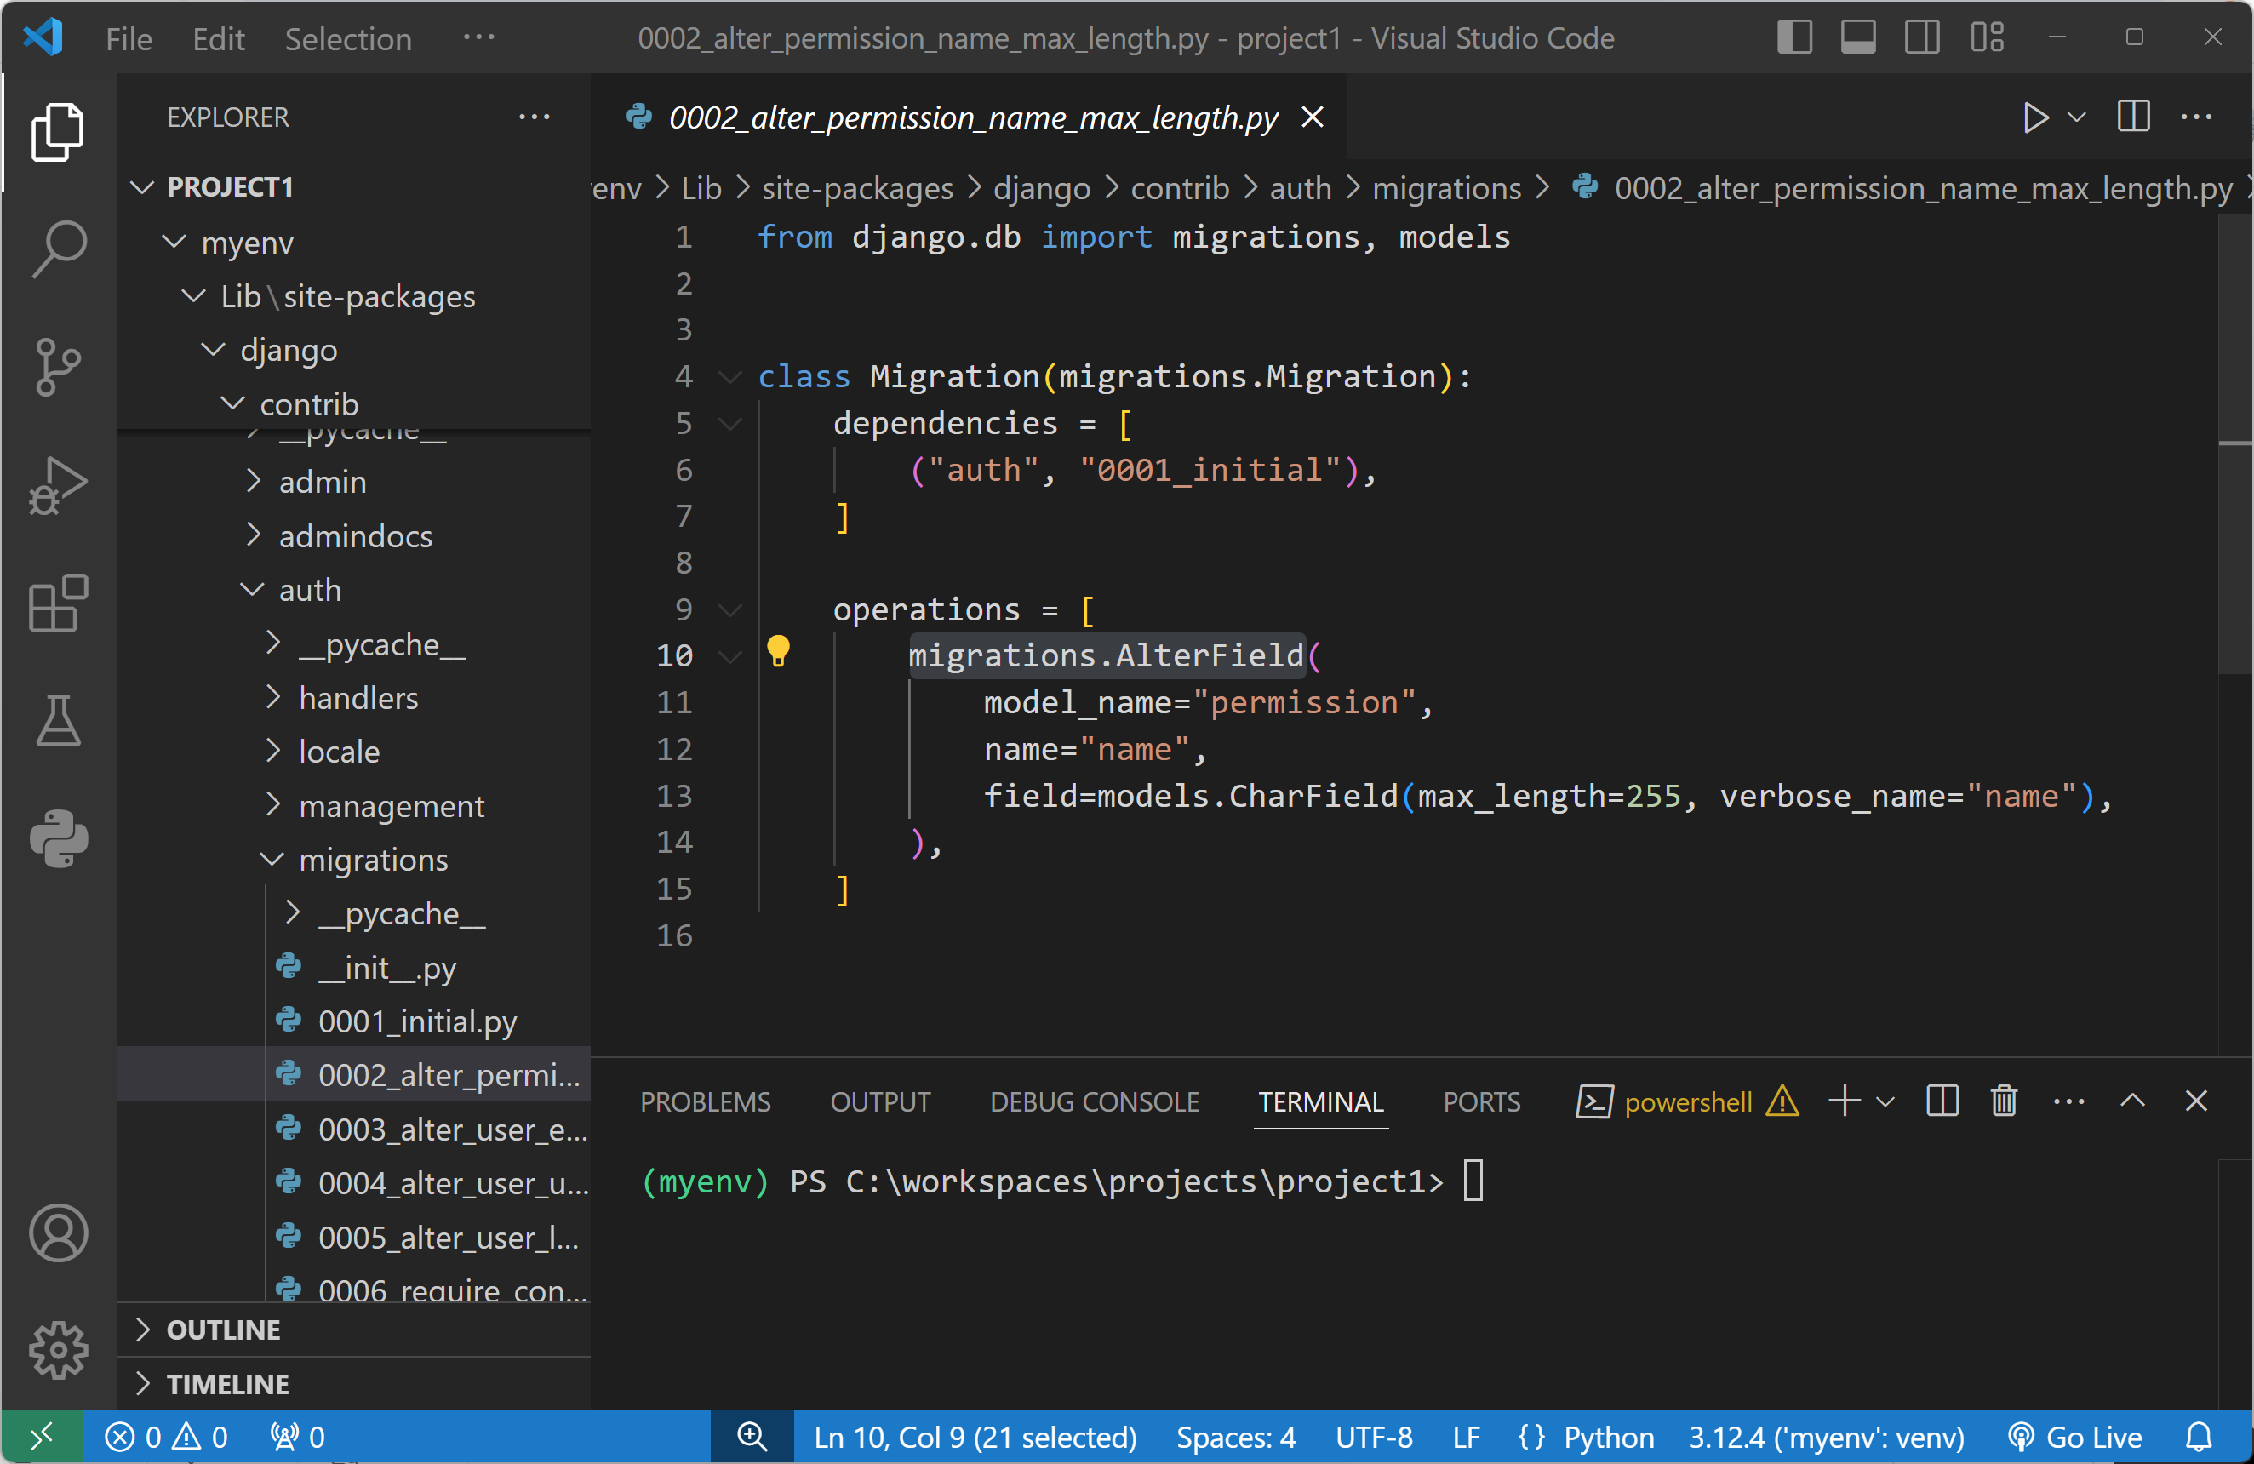Switch to the PROBLEMS panel tab
Image resolution: width=2254 pixels, height=1464 pixels.
pyautogui.click(x=705, y=1102)
